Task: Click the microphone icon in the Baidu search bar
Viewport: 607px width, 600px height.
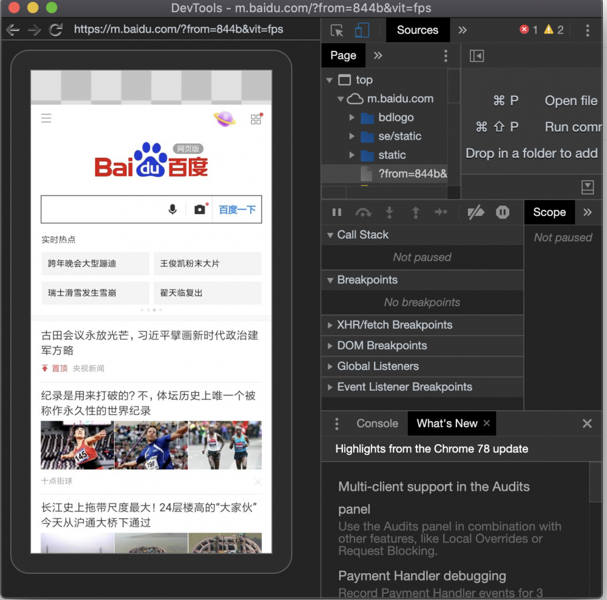Action: click(172, 208)
